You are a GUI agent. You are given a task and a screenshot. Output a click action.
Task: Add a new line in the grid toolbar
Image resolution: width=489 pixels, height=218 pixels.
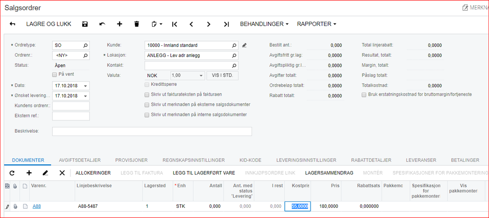[29, 173]
